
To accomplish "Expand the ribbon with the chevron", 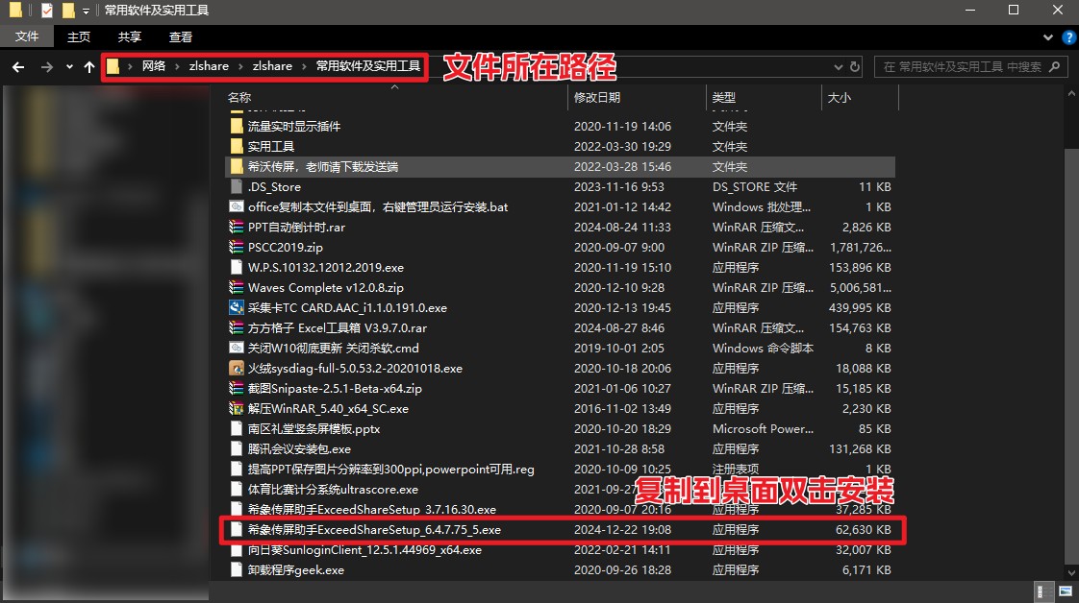I will 1047,37.
